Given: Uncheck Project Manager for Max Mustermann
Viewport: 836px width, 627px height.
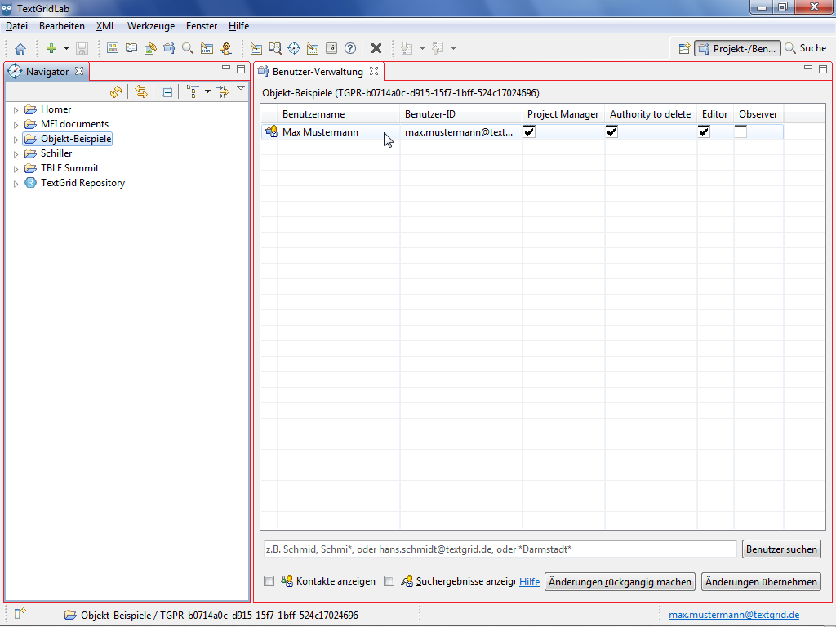Looking at the screenshot, I should tap(529, 132).
